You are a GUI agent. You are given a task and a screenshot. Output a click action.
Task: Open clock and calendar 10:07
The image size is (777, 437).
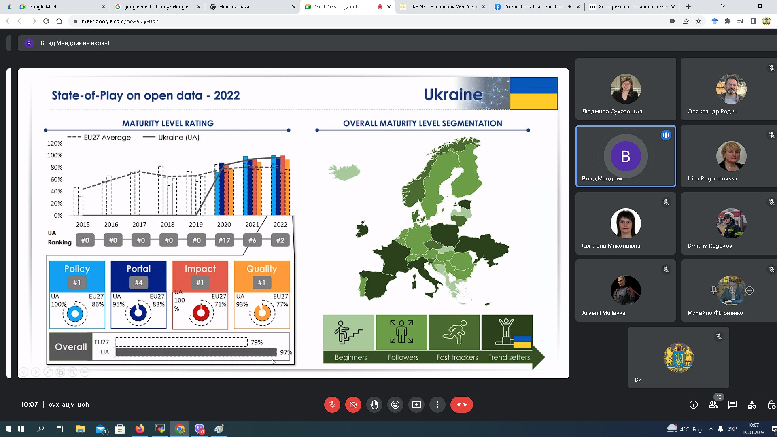coord(754,429)
